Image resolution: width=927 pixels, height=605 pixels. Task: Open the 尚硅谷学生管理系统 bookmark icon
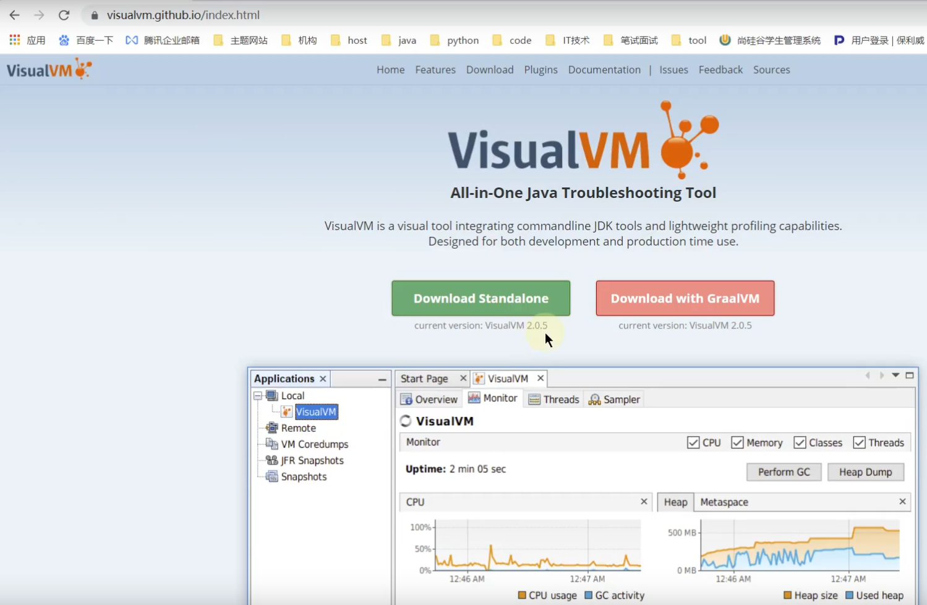pyautogui.click(x=725, y=40)
